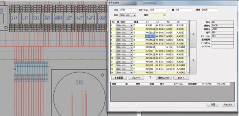Select the highlighted L1 cell in row 4
Image resolution: width=239 pixels, height=116 pixels.
click(x=150, y=36)
